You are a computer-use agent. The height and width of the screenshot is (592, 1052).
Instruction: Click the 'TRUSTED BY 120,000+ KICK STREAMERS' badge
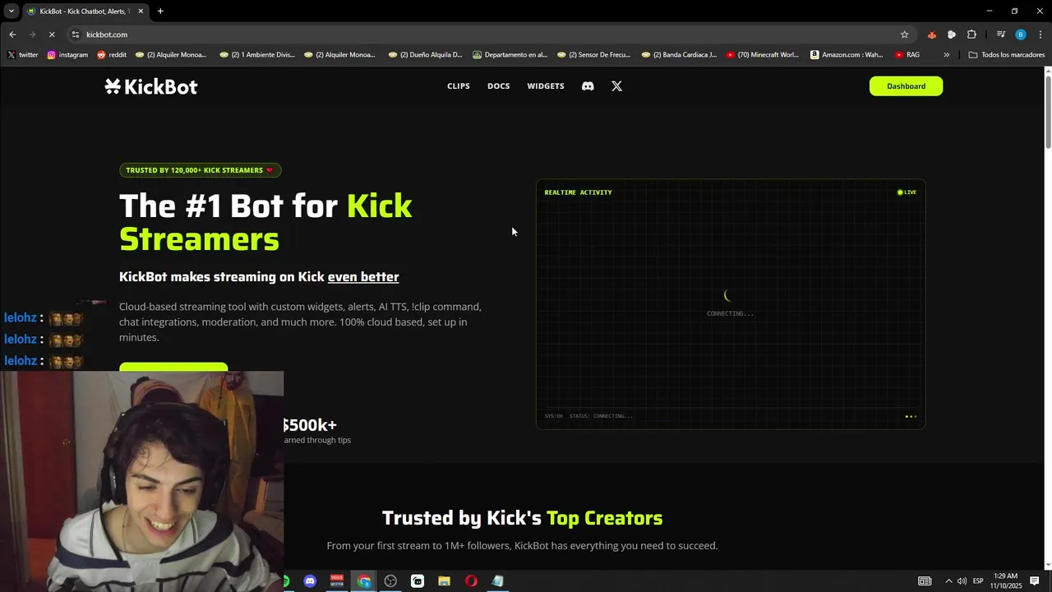click(x=200, y=170)
